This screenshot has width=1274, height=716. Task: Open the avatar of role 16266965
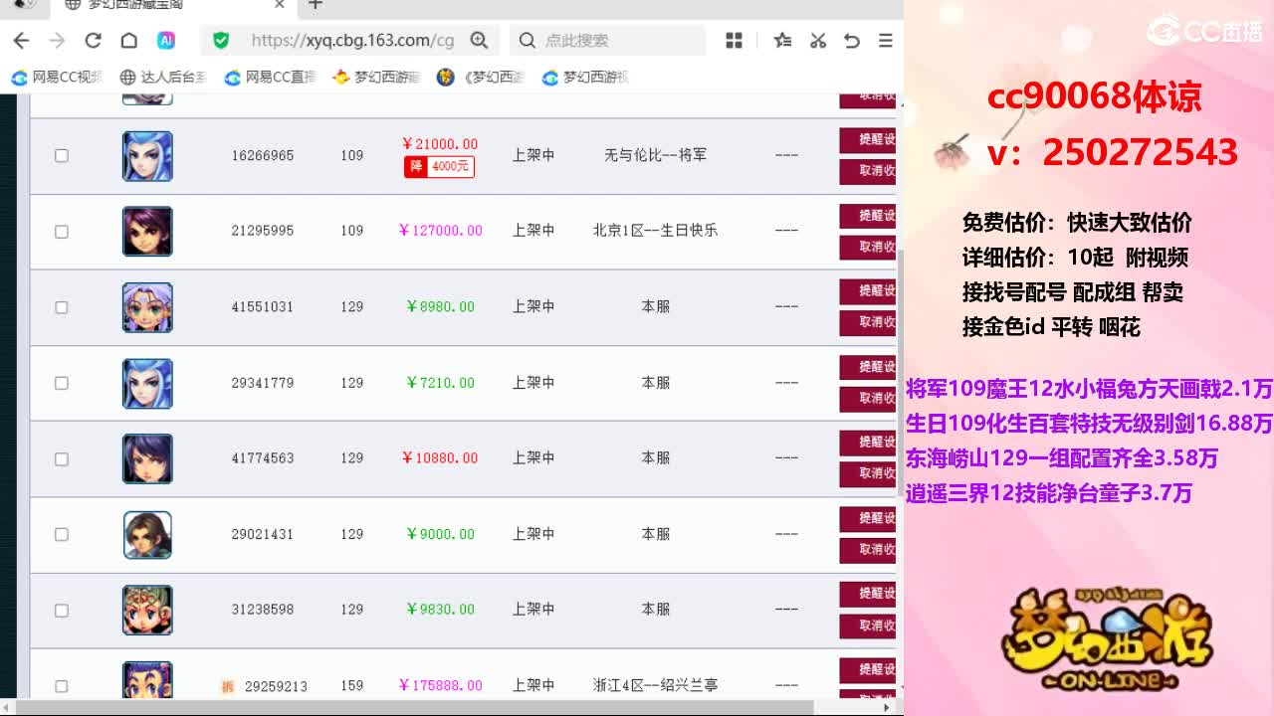click(x=147, y=156)
